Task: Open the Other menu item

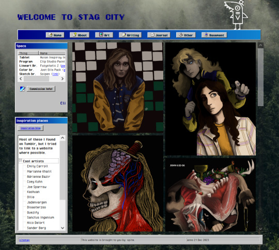Action: [186, 35]
